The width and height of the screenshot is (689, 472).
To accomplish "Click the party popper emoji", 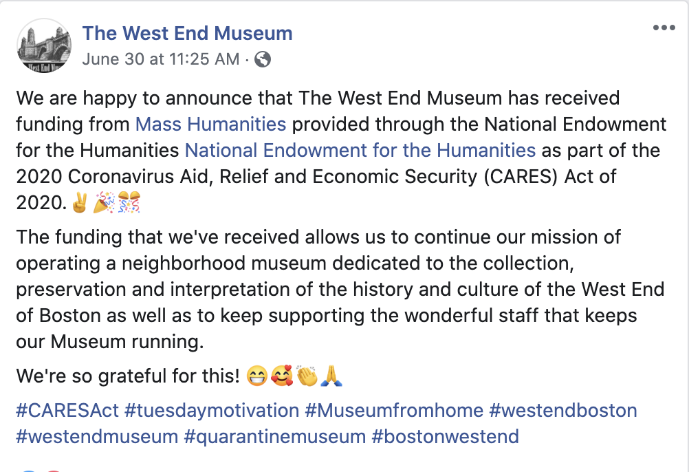I will [x=104, y=204].
